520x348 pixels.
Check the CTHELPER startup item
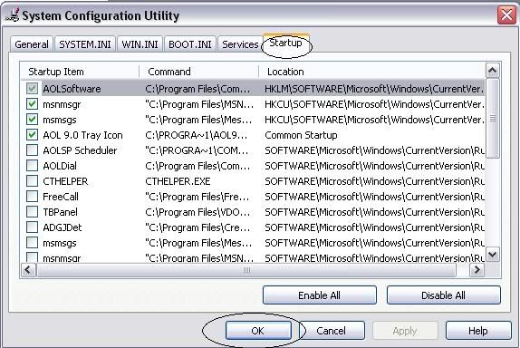(x=33, y=181)
